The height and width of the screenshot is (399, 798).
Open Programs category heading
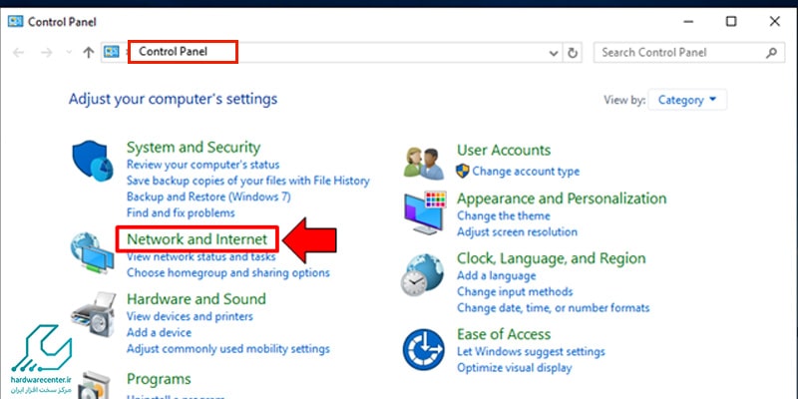(159, 379)
